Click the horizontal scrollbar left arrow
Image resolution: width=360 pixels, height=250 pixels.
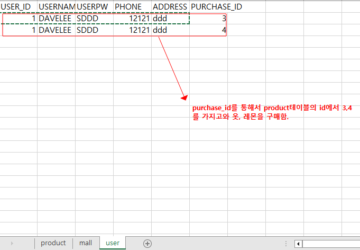[298, 244]
